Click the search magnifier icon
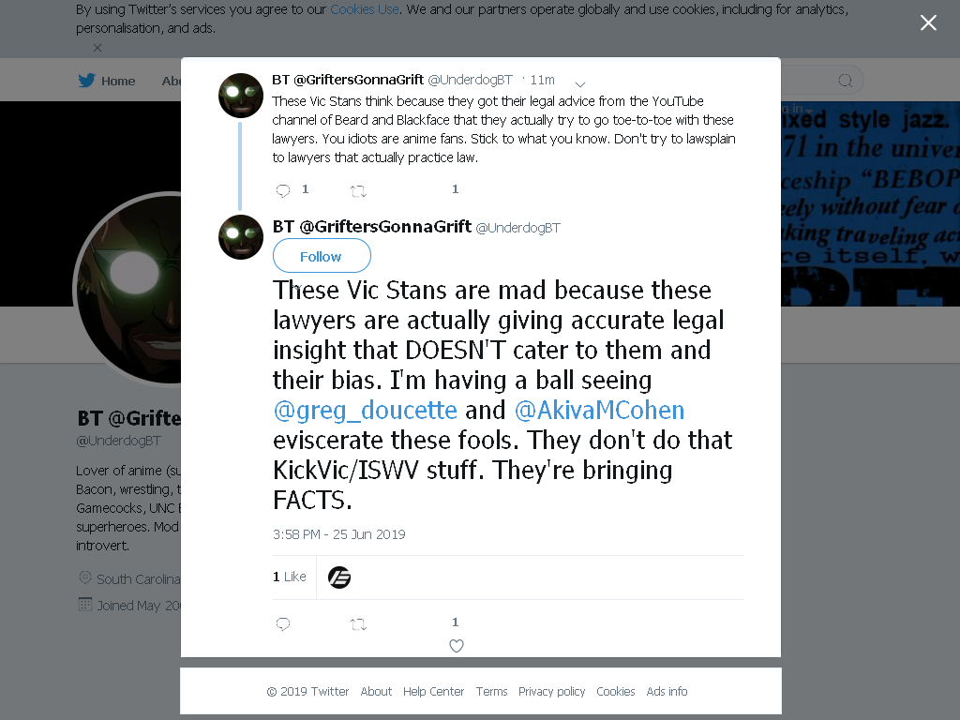The image size is (960, 720). [845, 81]
